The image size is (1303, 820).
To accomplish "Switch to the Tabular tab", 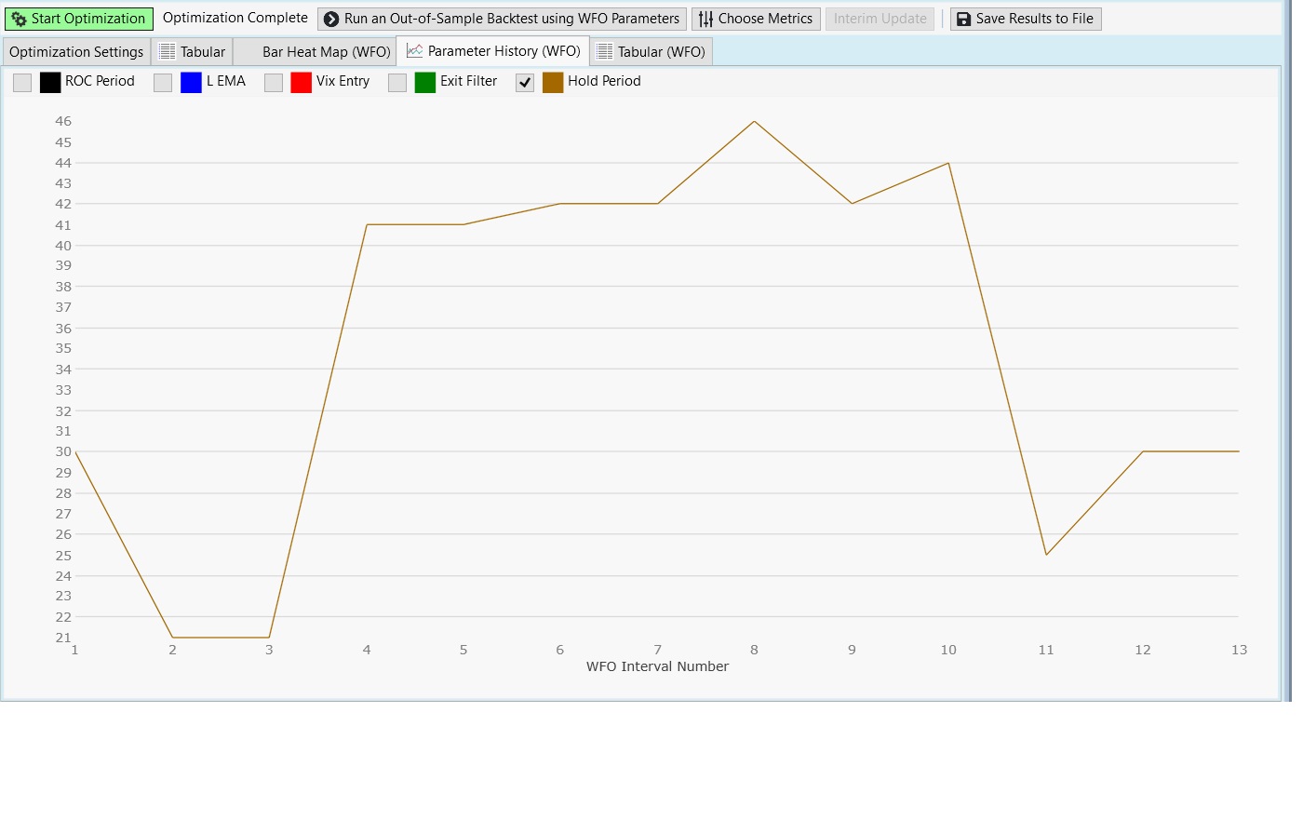I will click(193, 52).
